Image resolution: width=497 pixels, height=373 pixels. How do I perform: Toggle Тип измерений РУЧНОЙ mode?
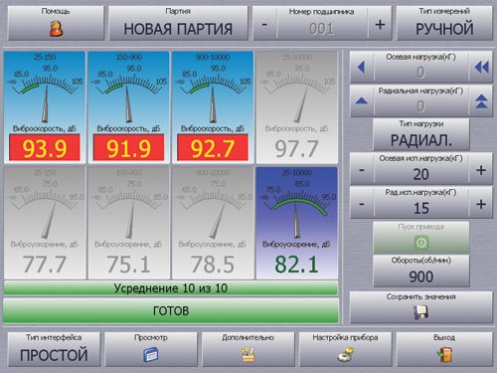pyautogui.click(x=444, y=23)
